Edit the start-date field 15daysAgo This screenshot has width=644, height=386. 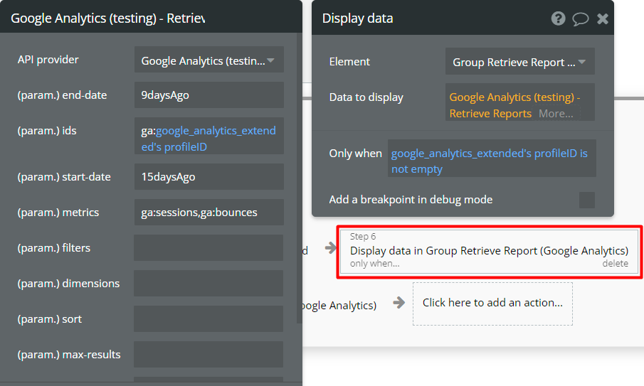[x=209, y=177]
